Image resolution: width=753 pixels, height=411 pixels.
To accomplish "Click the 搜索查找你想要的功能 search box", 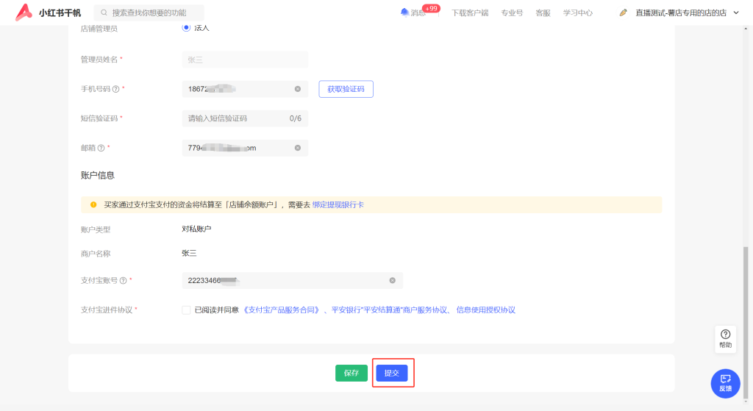I will click(x=149, y=13).
